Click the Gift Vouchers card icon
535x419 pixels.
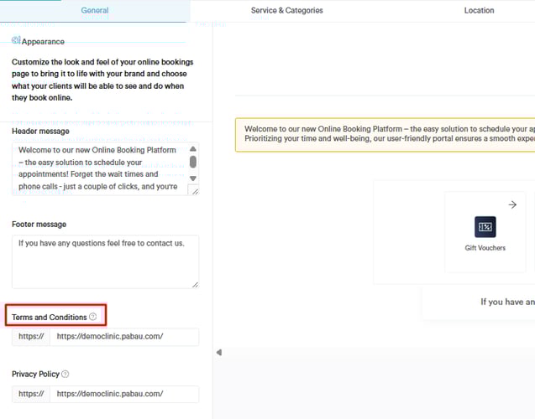(485, 227)
